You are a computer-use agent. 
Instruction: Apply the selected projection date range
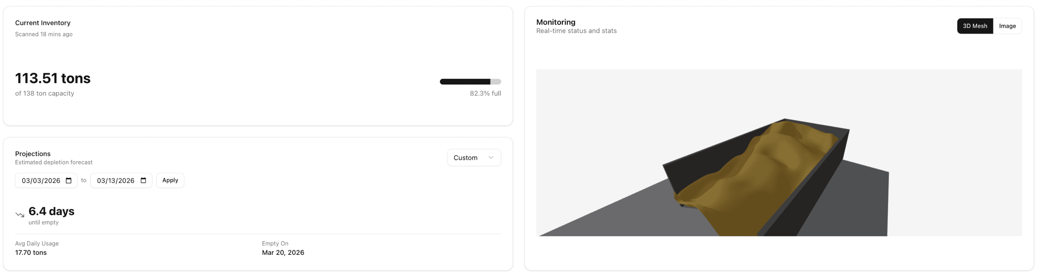click(x=170, y=180)
